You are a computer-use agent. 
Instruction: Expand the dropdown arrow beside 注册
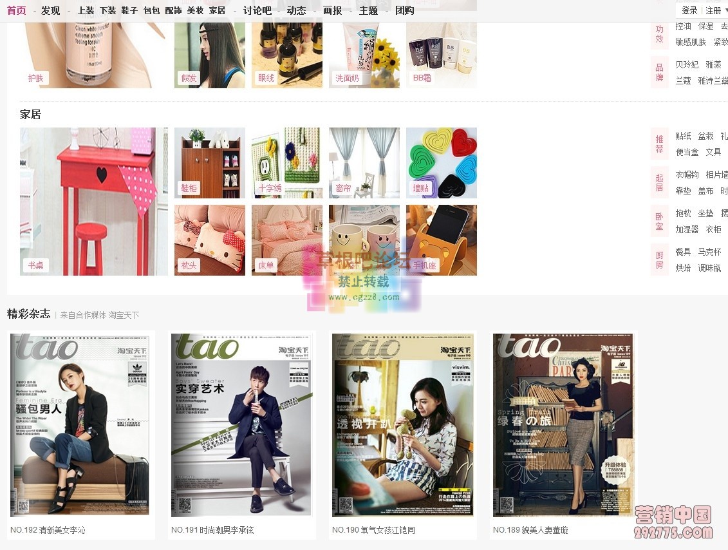pyautogui.click(x=726, y=10)
